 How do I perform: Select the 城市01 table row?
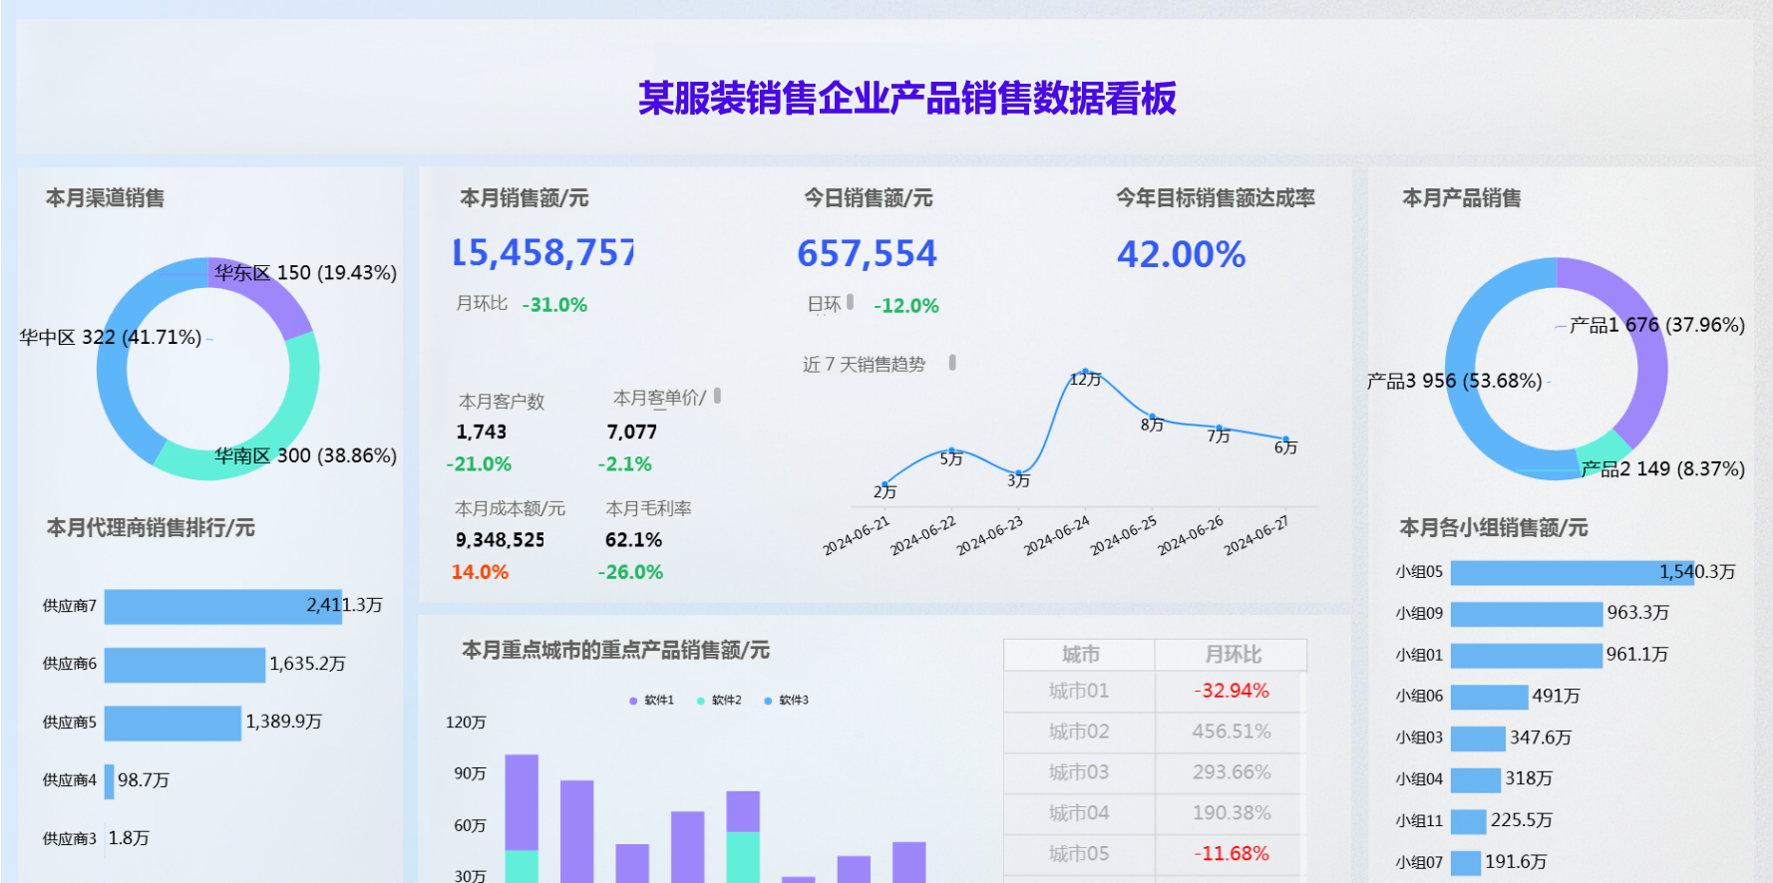click(1079, 692)
